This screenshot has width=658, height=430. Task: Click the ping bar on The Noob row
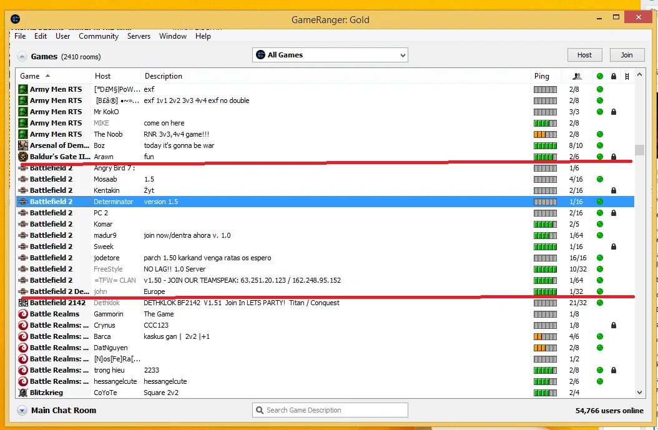tap(545, 135)
